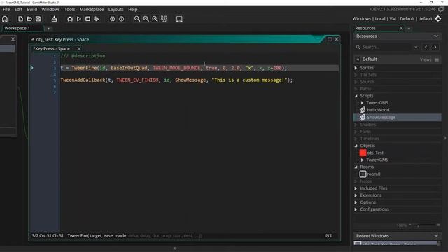The image size is (448, 252).
Task: Collapse the Recent Windows panel chevron
Action: (436, 236)
